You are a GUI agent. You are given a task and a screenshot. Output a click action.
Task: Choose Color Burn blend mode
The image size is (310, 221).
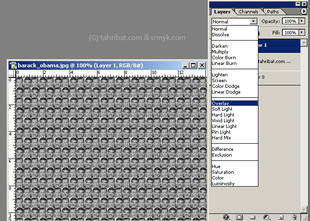pyautogui.click(x=235, y=57)
